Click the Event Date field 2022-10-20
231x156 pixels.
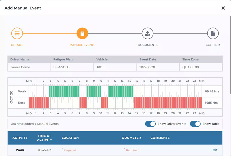[x=158, y=67]
